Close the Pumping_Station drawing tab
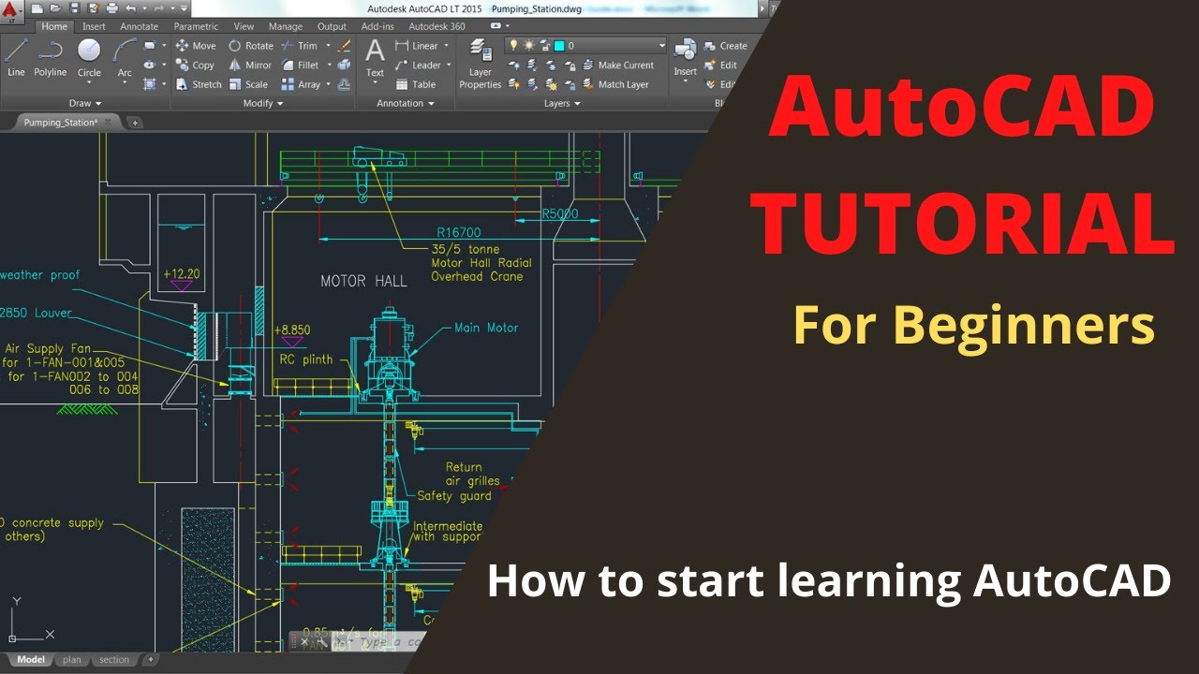The height and width of the screenshot is (674, 1199). (x=108, y=122)
